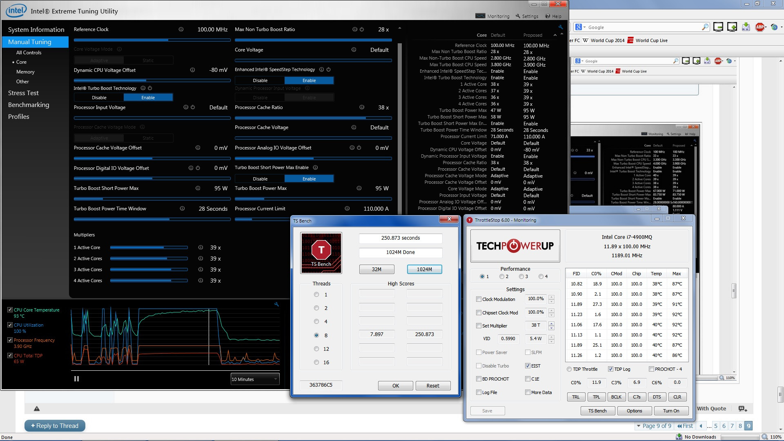This screenshot has height=441, width=784.
Task: Pause the monitoring graph
Action: pos(76,379)
